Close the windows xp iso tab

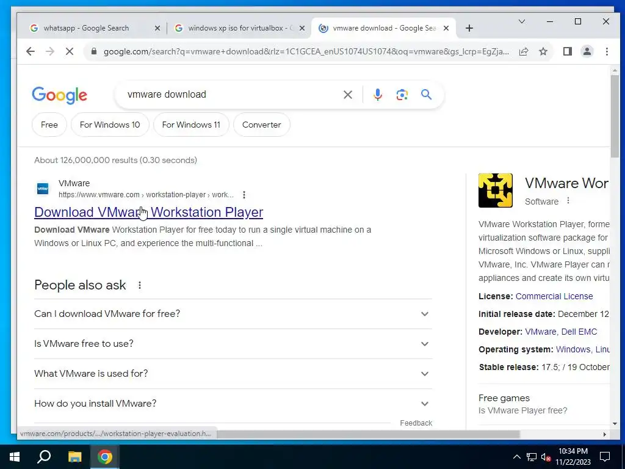[x=302, y=28]
